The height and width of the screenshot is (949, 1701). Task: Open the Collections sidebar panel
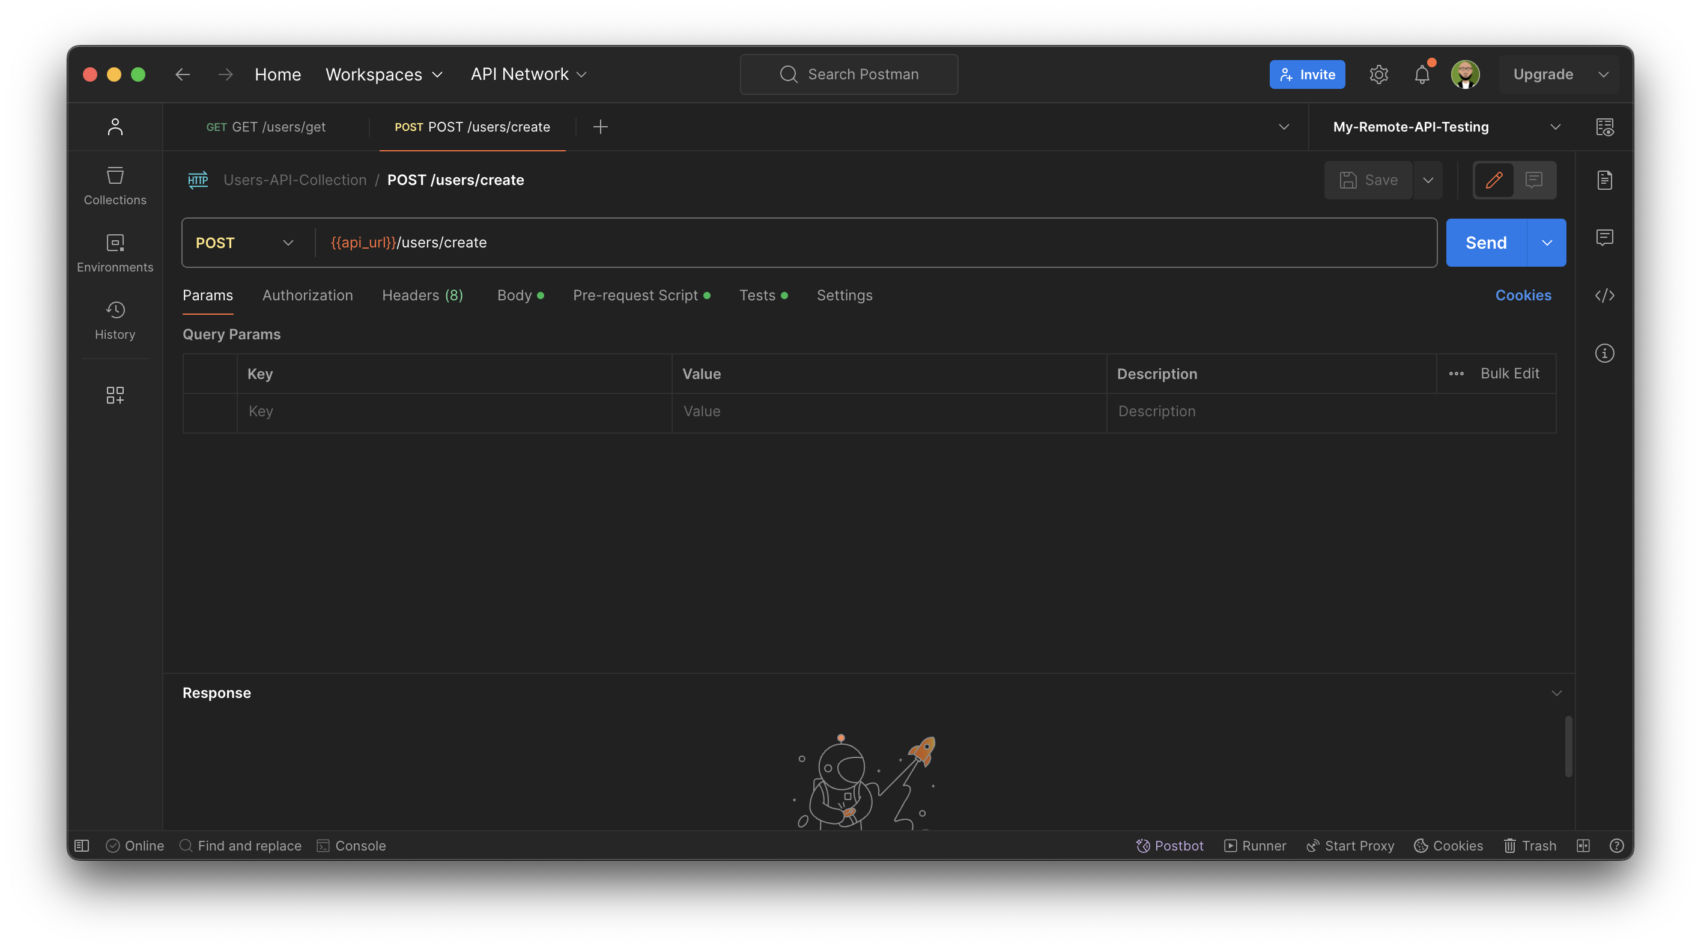pos(115,186)
